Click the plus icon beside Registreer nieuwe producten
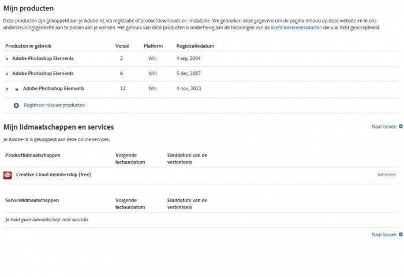 click(16, 105)
